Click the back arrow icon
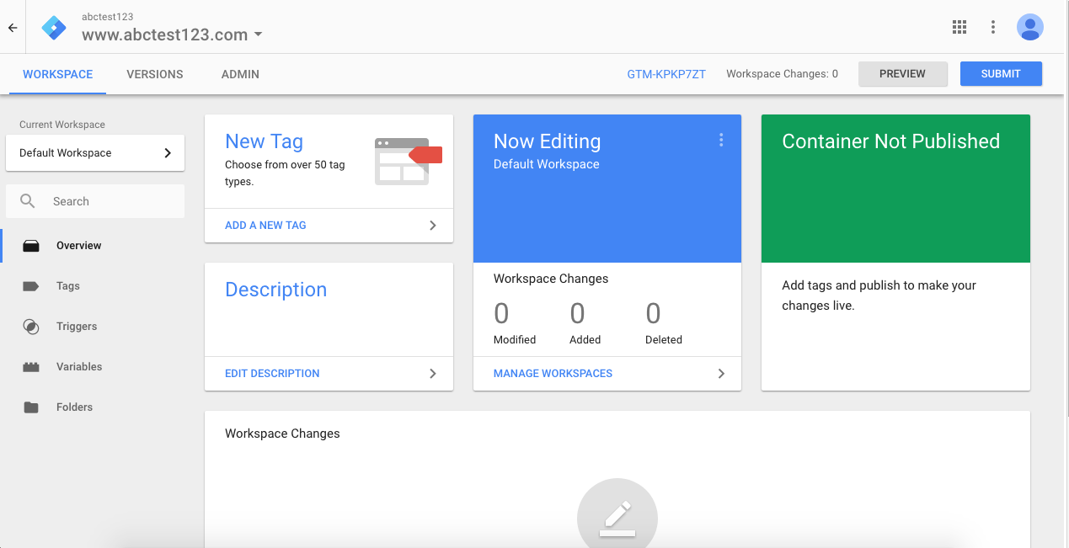1069x548 pixels. coord(13,28)
